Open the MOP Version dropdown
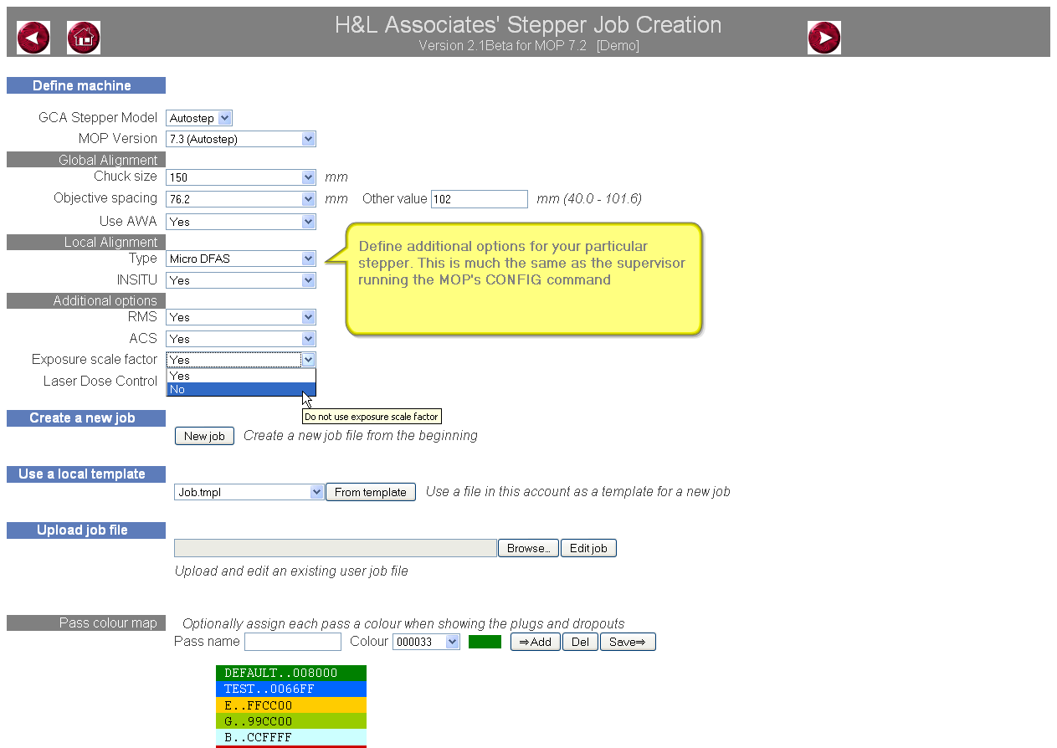Image resolution: width=1057 pixels, height=748 pixels. tap(241, 139)
